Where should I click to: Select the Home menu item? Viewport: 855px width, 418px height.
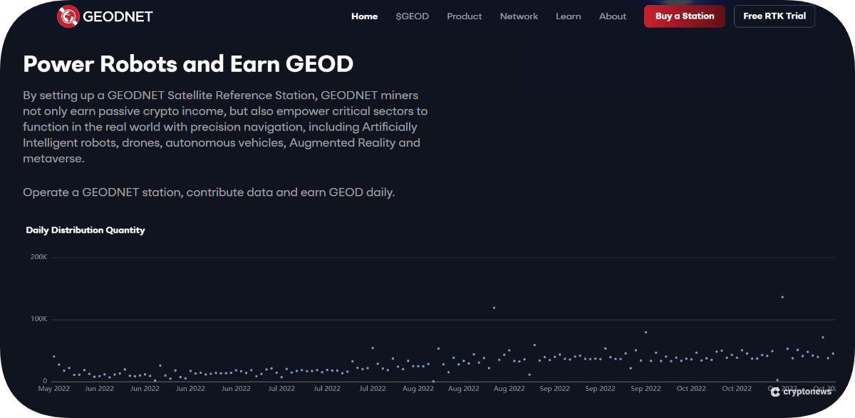tap(364, 16)
